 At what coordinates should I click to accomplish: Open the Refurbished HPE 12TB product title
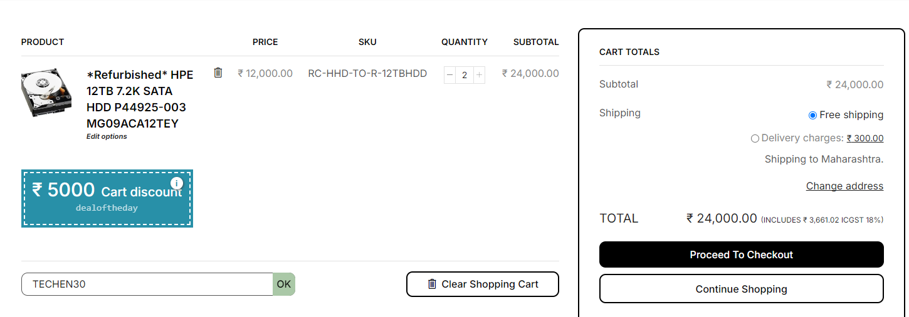(140, 99)
